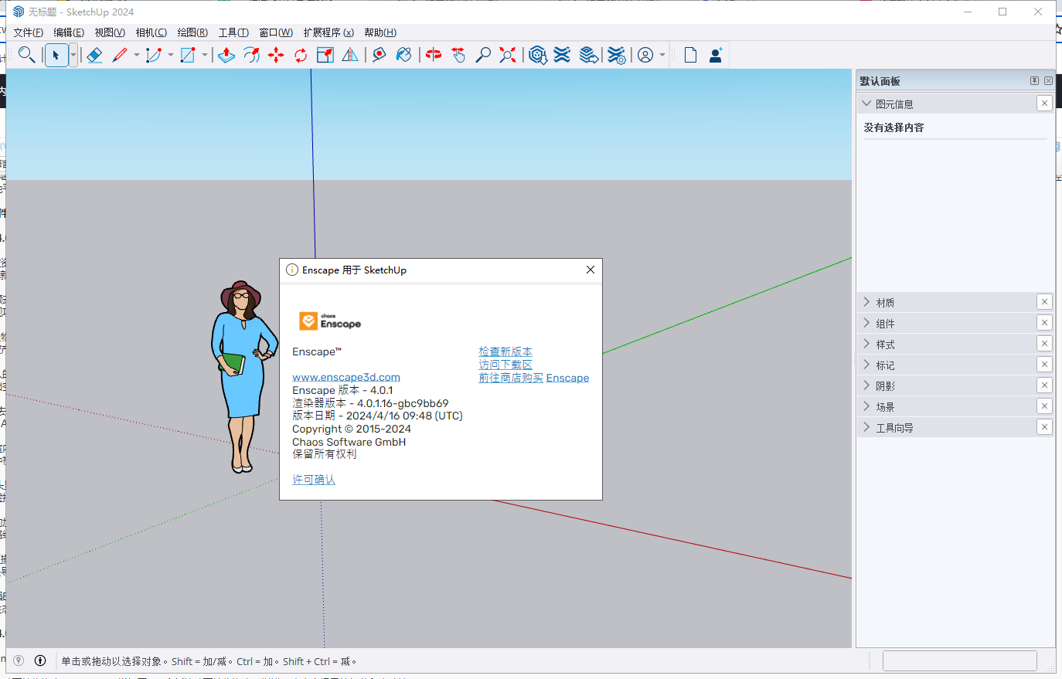Viewport: 1062px width, 679px height.
Task: Select the Scale tool
Action: coord(325,55)
